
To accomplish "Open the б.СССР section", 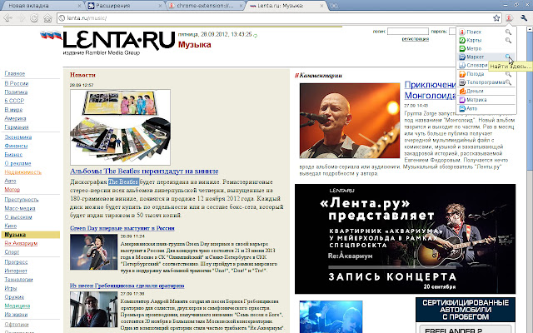I will tap(14, 101).
